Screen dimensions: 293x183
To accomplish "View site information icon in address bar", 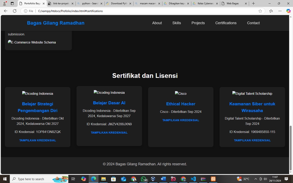I will [26, 11].
